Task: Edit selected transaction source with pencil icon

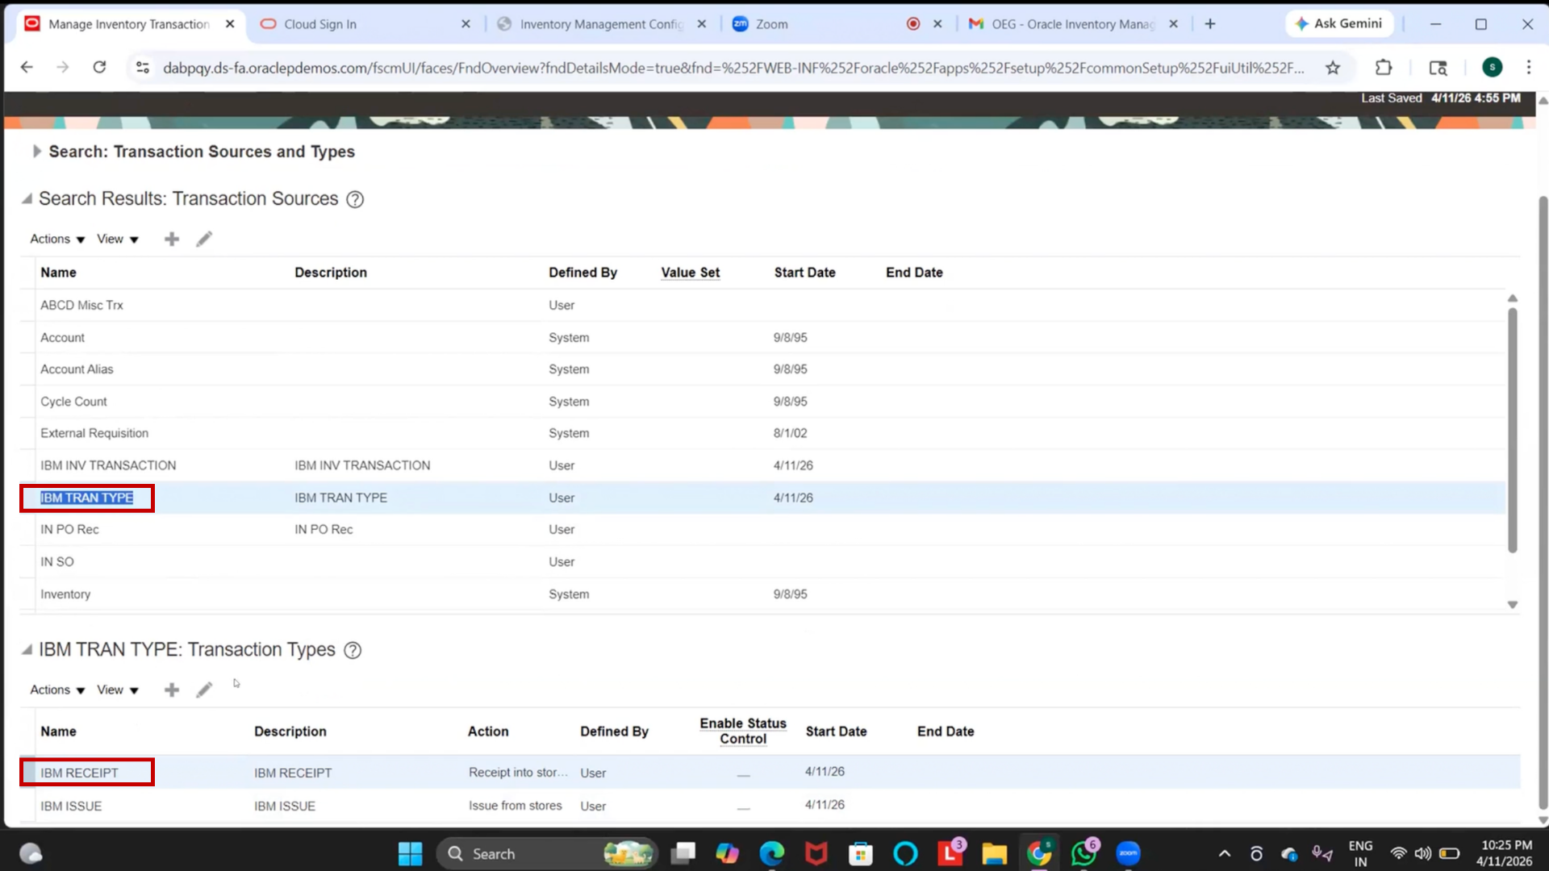Action: point(204,239)
